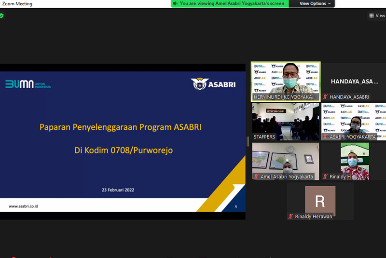Click the screen sharing notification banner
Screen dimensions: 386x258
pos(230,3)
